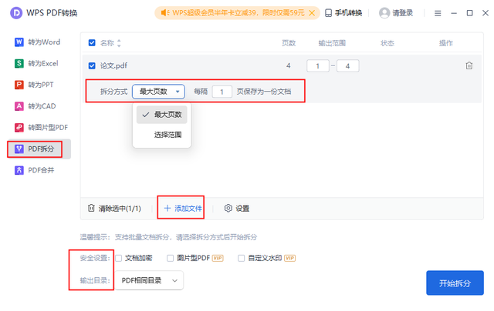Select 转为CAD in sidebar
Screen dimensions: 494x311
coord(36,106)
